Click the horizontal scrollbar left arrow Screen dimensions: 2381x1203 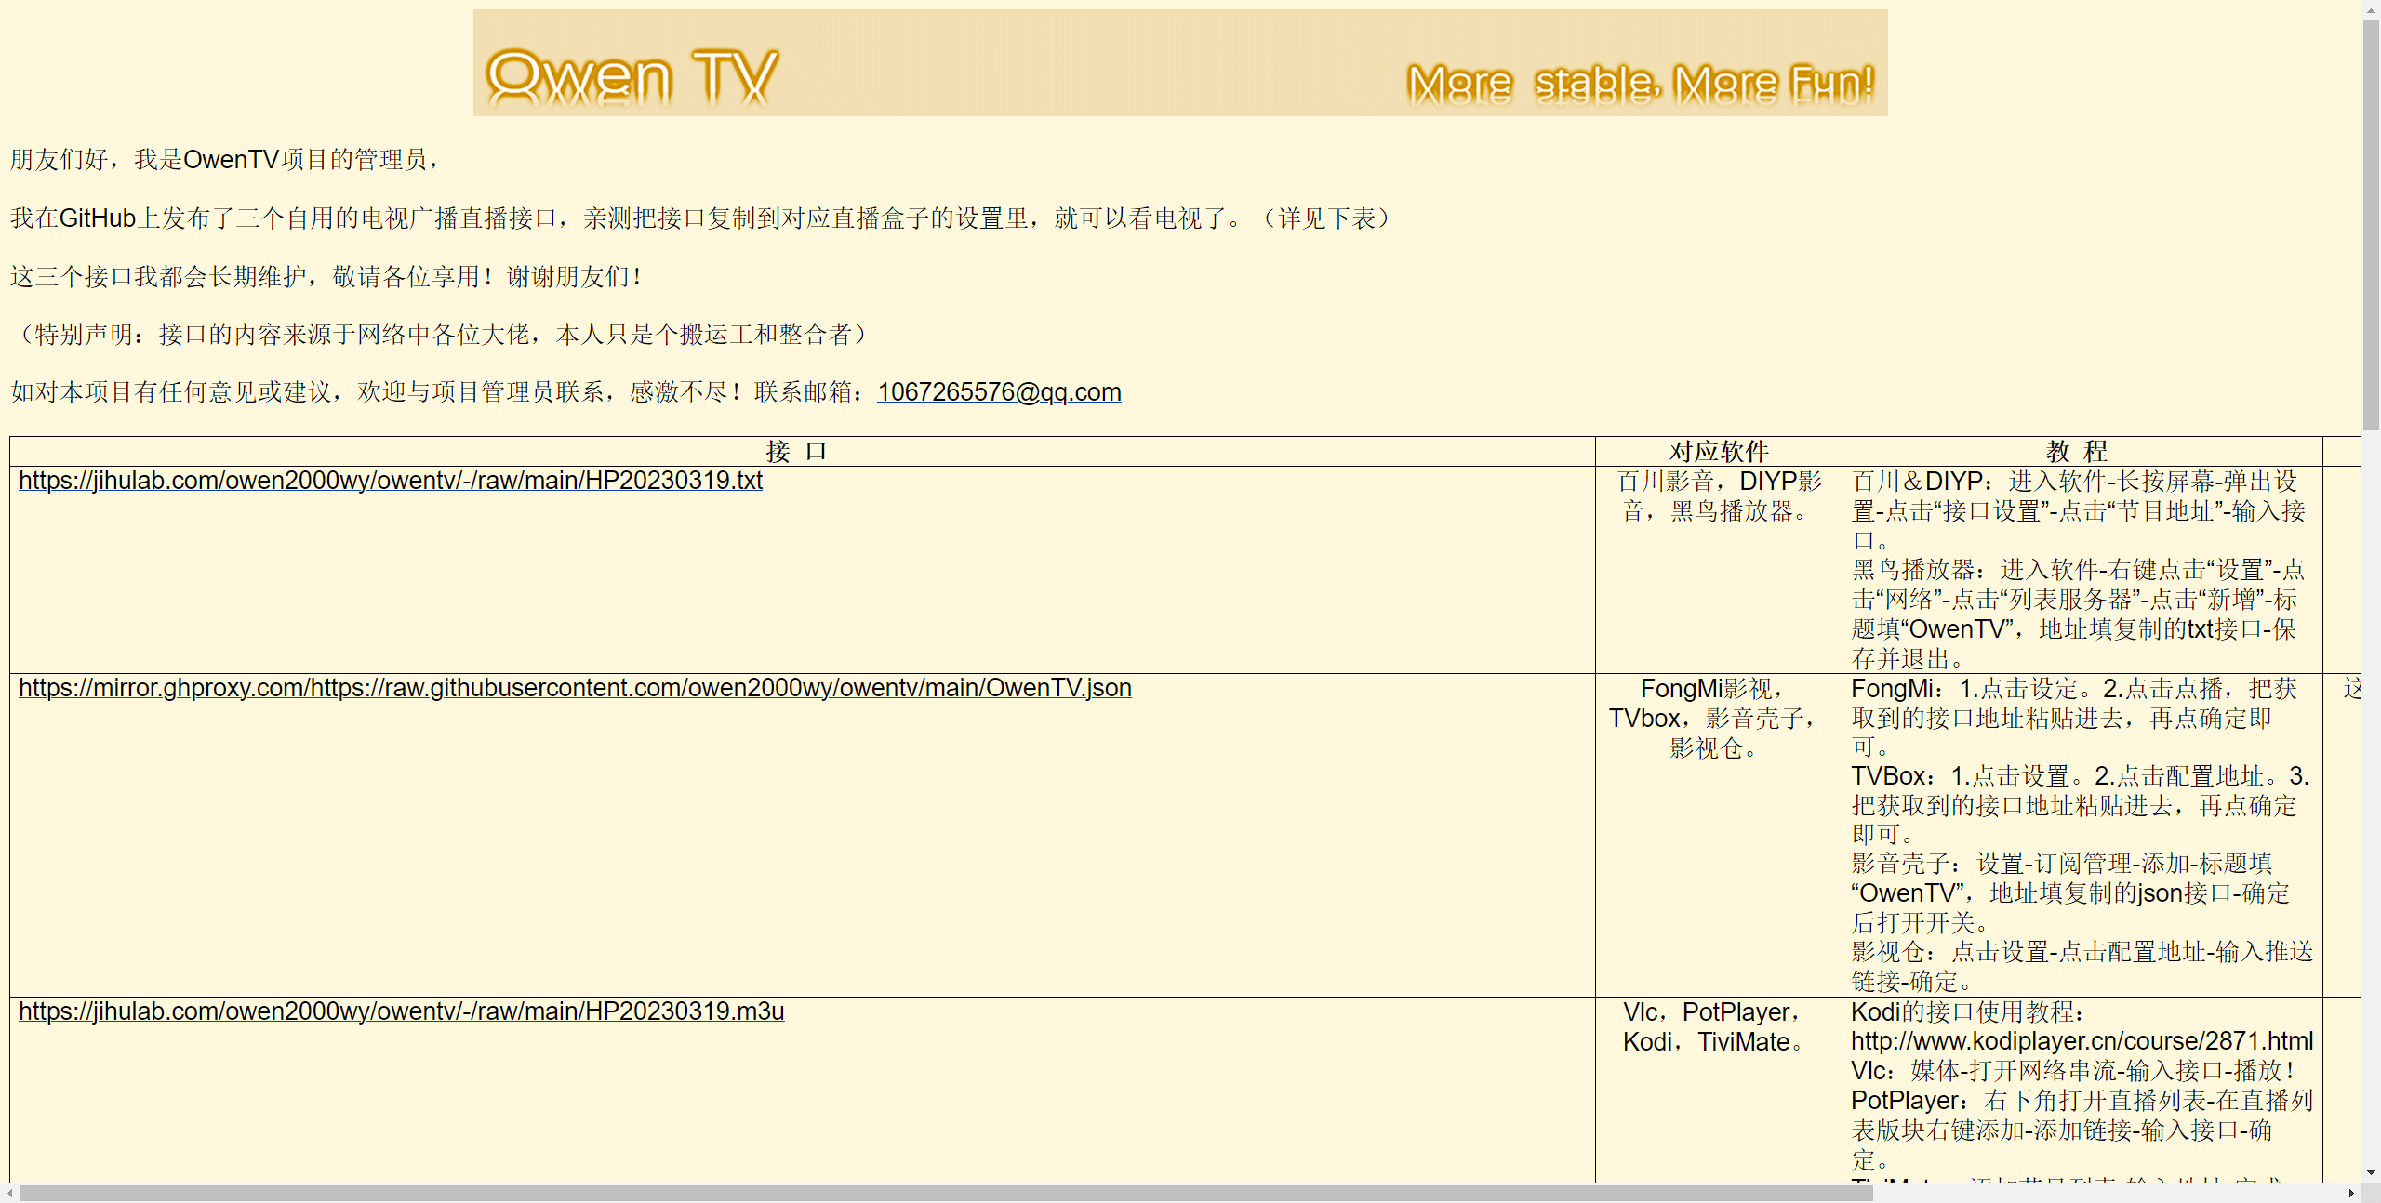(8, 1194)
